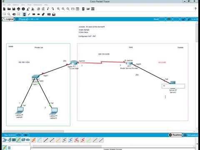Open the Help question mark icon
200x150 pixels.
[x=195, y=9]
